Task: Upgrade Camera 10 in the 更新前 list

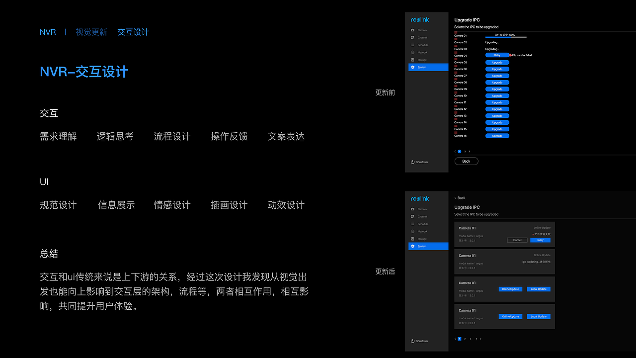Action: pyautogui.click(x=497, y=95)
